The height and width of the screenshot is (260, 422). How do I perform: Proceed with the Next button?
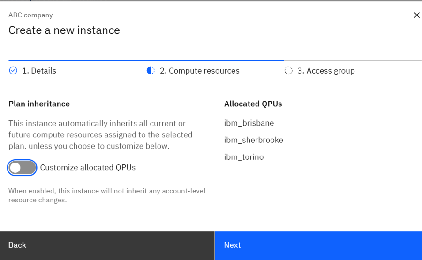coord(318,245)
